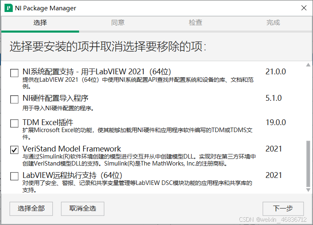Screen dimensions: 313x225
Task: Select the TDM Excel插件 title text
Action: 48,122
